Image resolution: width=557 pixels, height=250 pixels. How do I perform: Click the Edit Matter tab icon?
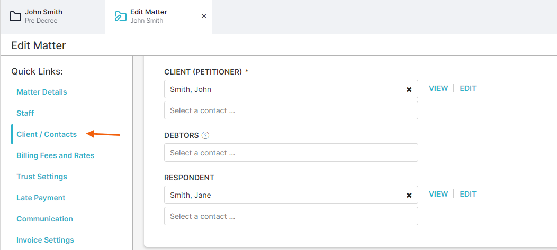point(120,16)
